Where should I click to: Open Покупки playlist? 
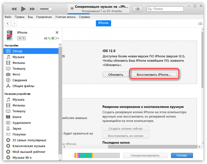coord(31,134)
